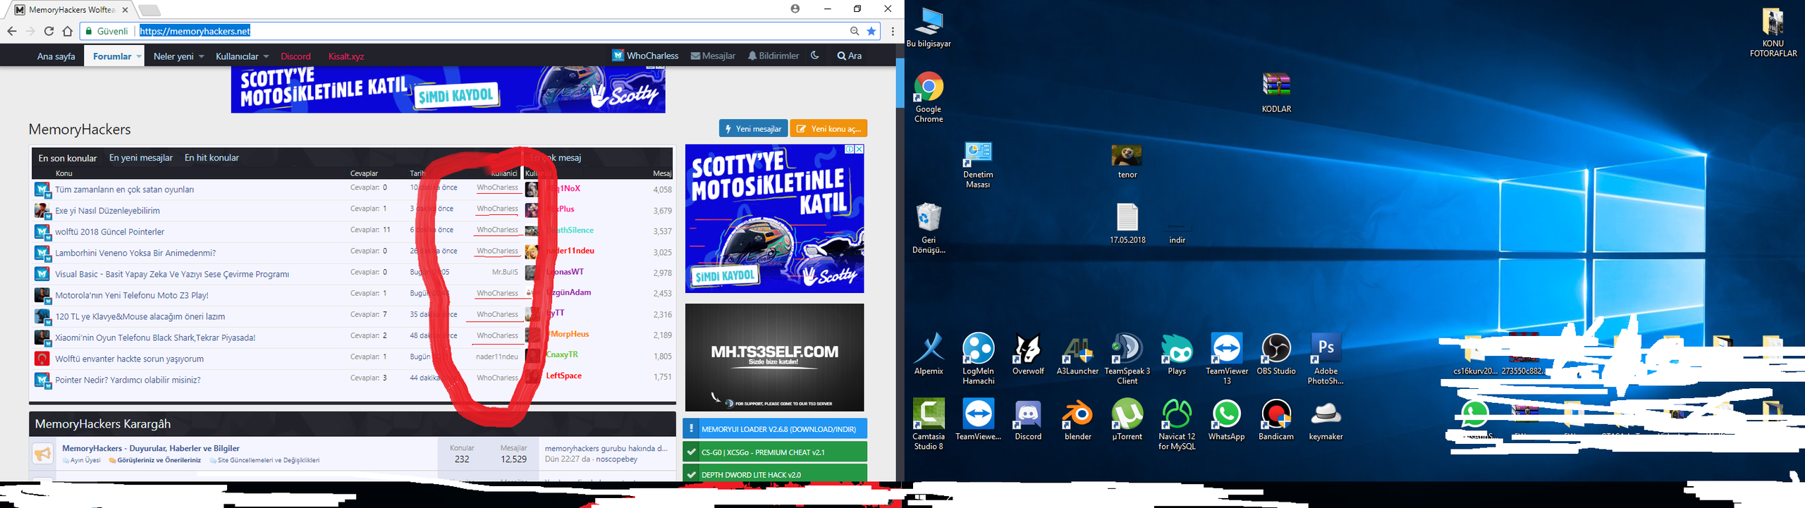The width and height of the screenshot is (1805, 508).
Task: Open thread Lamborhini Veneno Yoksa Bir Animedenmi?
Action: click(135, 253)
